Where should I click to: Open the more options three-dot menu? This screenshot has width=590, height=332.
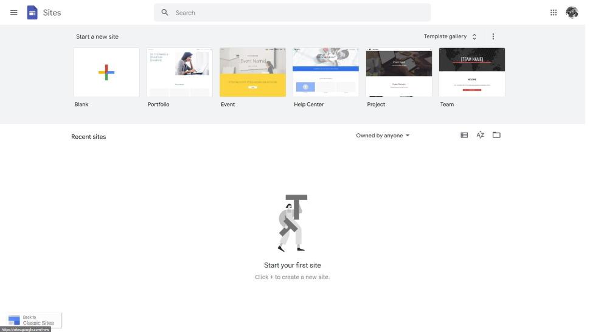[493, 36]
